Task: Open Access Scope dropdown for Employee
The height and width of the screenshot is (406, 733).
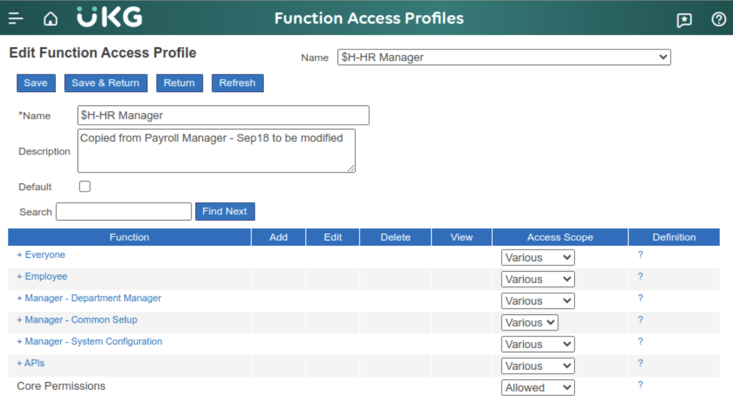Action: click(x=538, y=279)
